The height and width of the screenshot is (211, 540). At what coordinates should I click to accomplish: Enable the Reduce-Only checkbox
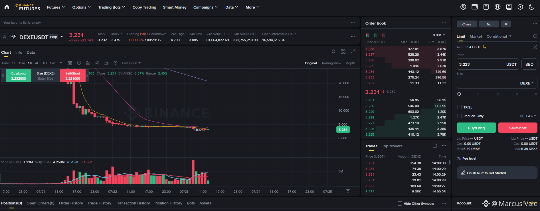460,116
